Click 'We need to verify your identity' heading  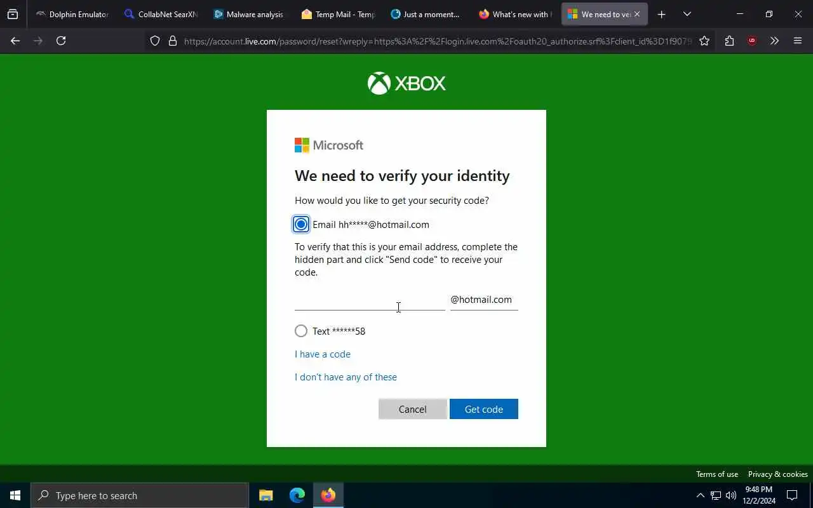[x=402, y=176]
